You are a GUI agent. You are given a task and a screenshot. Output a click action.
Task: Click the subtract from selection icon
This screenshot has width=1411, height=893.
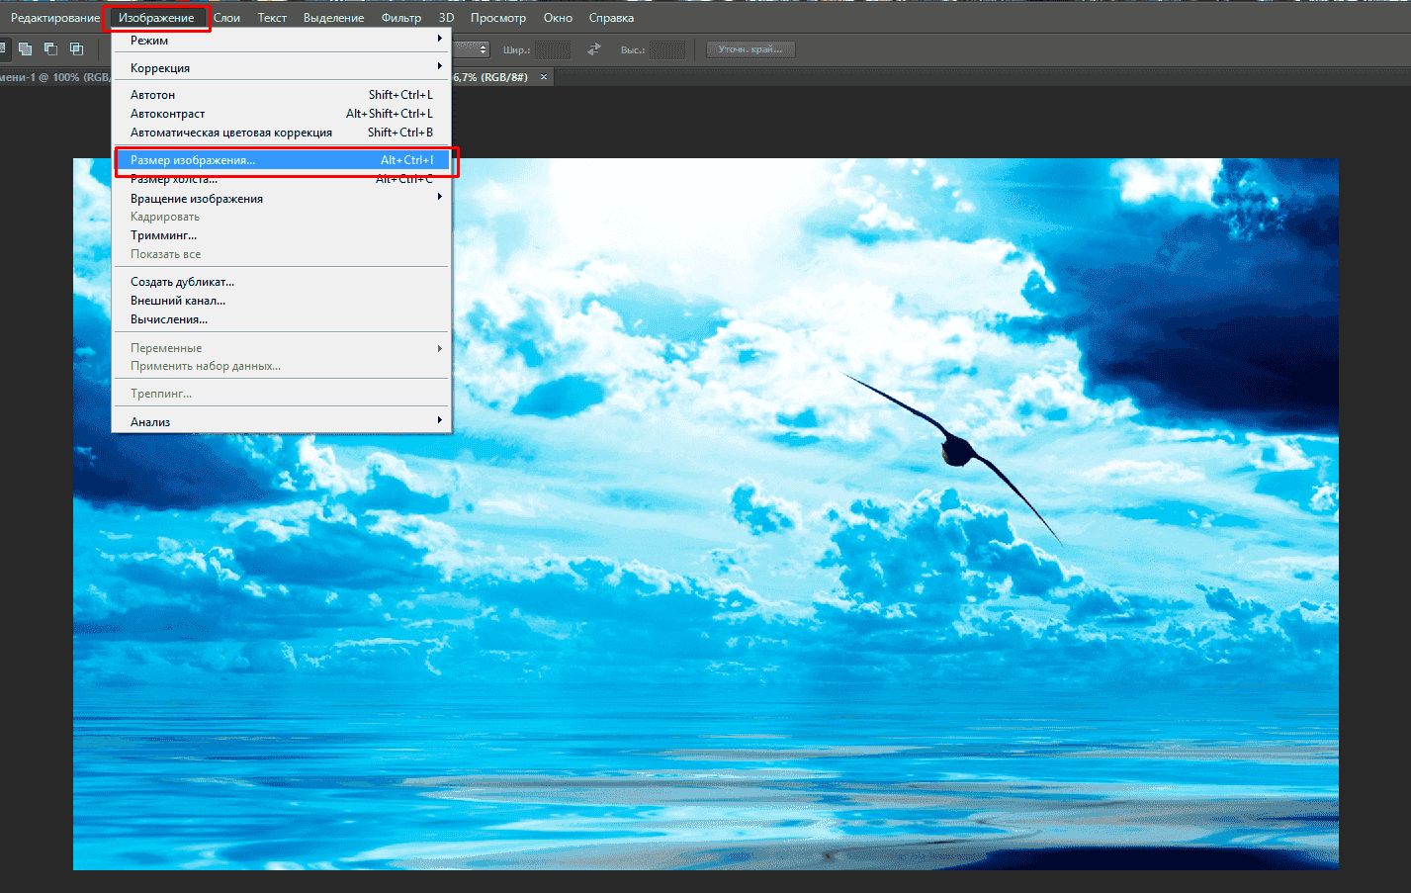pos(50,48)
